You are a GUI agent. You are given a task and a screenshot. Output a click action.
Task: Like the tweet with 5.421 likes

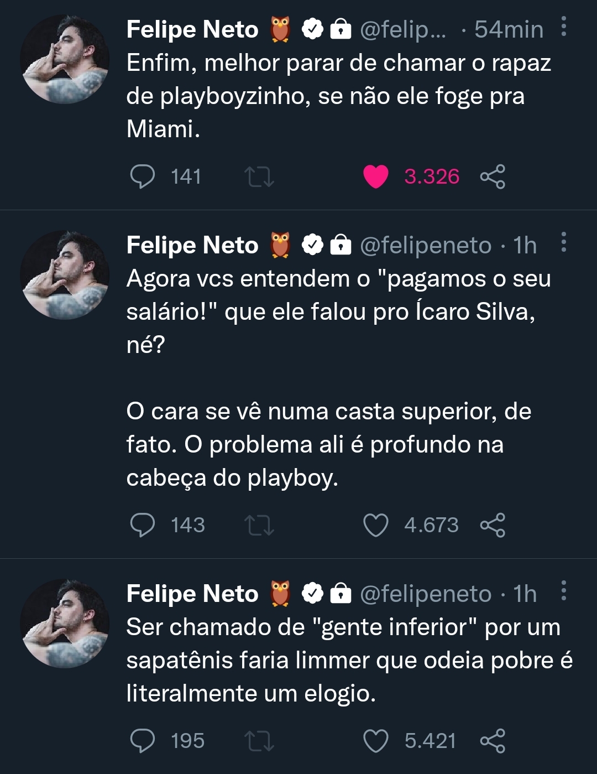tap(376, 741)
